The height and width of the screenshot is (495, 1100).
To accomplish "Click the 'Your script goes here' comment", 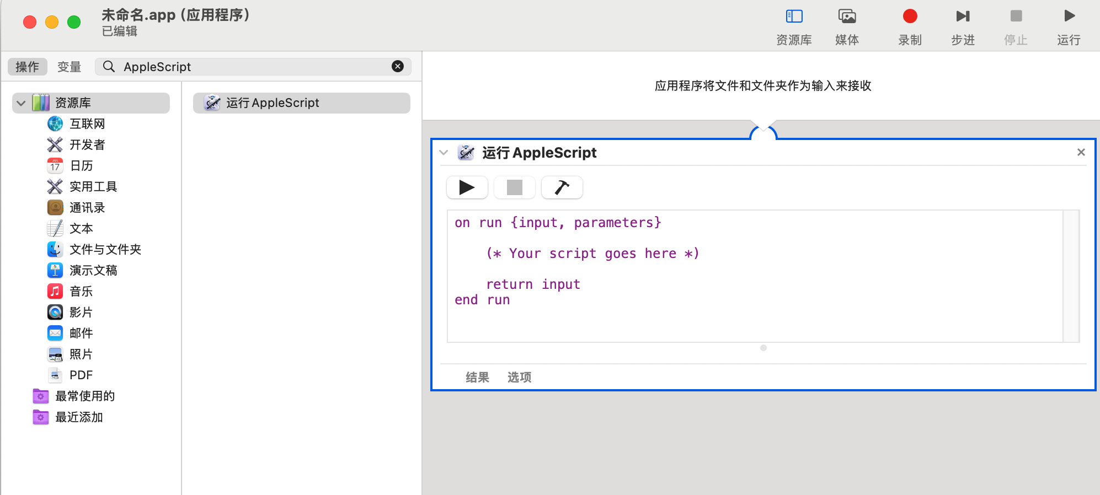I will click(x=592, y=254).
